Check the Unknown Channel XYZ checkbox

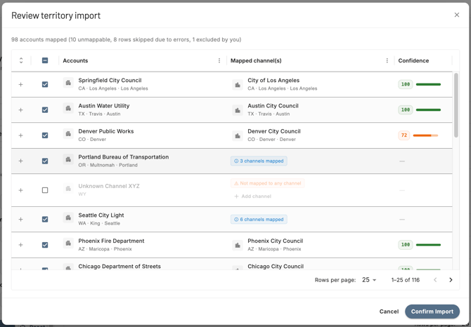(45, 190)
